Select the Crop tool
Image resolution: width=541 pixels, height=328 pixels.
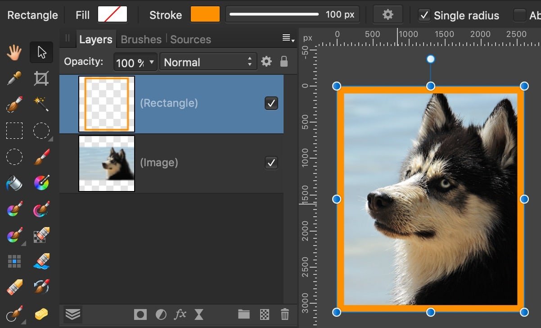41,77
